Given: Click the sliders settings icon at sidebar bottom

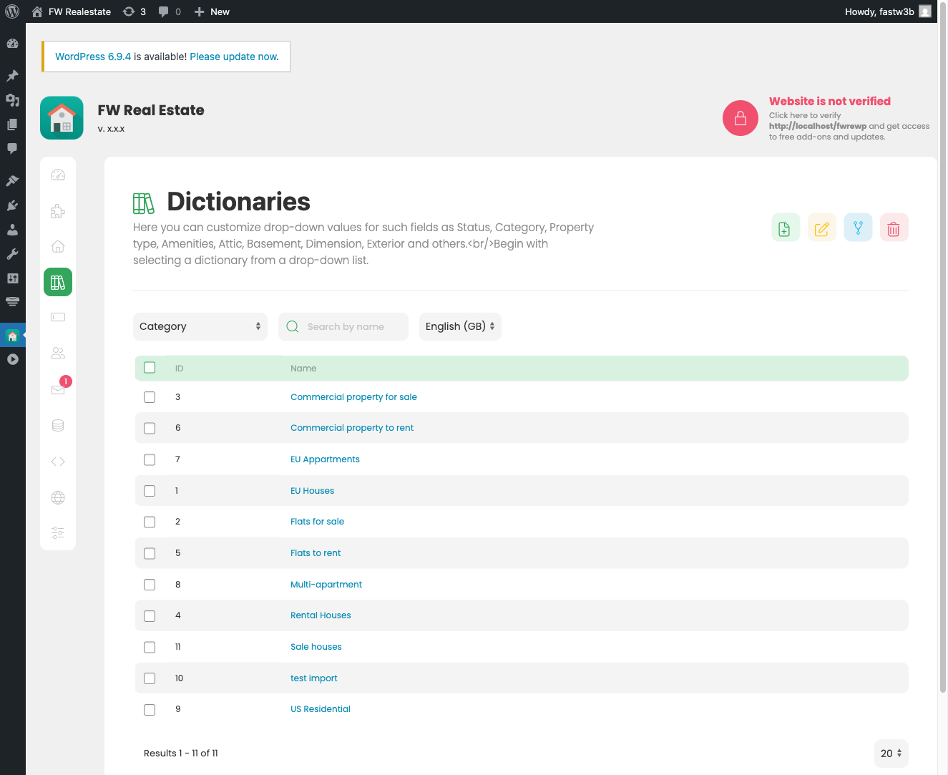Looking at the screenshot, I should coord(57,532).
